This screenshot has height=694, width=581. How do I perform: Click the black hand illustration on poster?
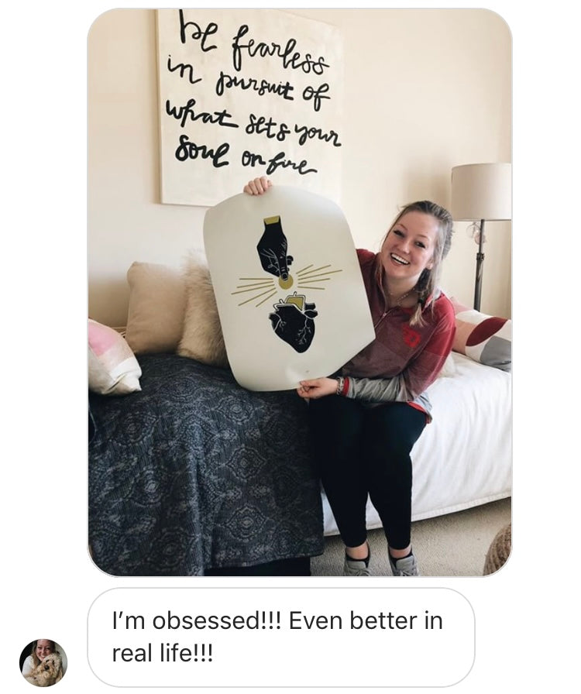[273, 248]
